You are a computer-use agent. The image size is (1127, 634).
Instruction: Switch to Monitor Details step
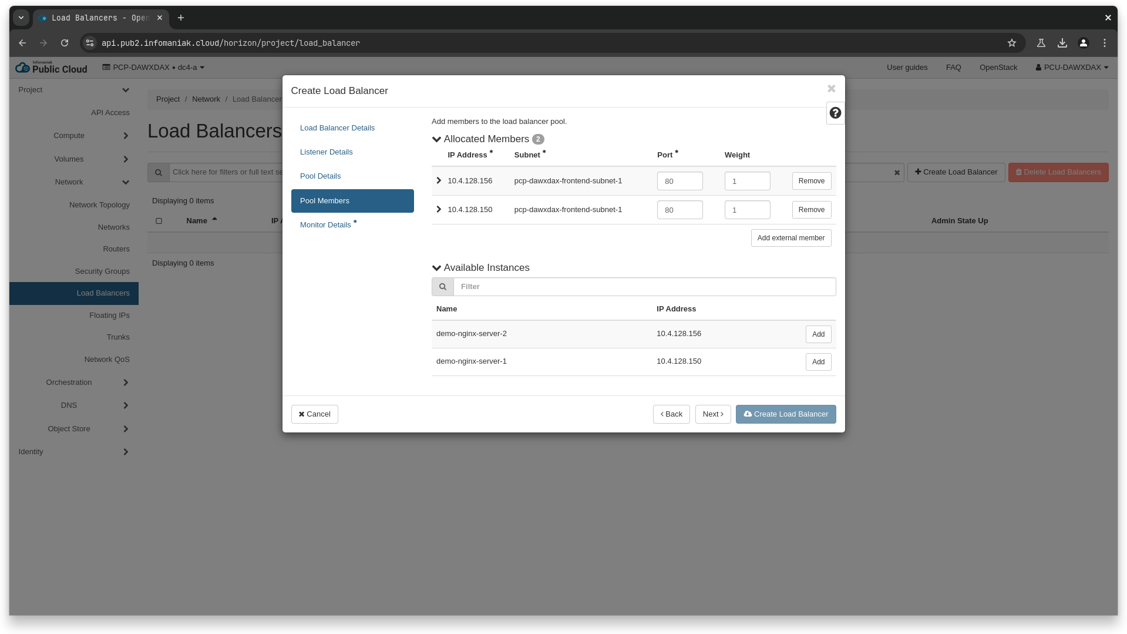pos(325,225)
